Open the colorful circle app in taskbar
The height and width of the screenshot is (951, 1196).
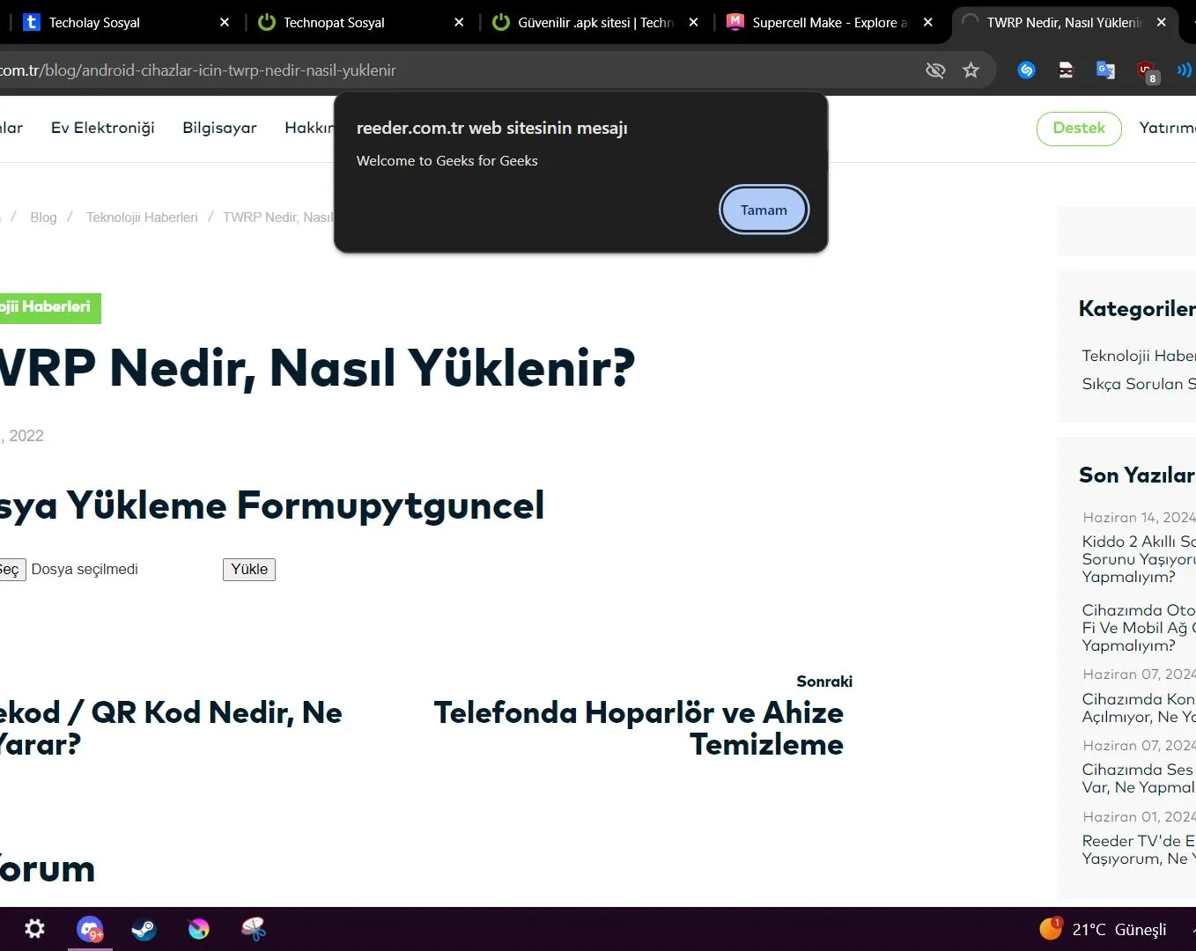[x=198, y=929]
